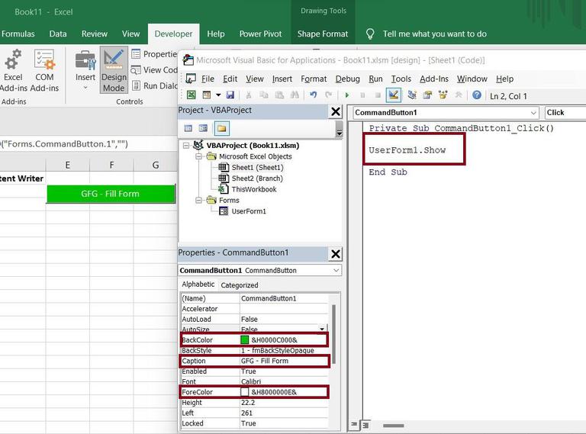Click the Copy icon in VBA toolbar
Viewport: 586px width, 434px height.
coord(264,95)
